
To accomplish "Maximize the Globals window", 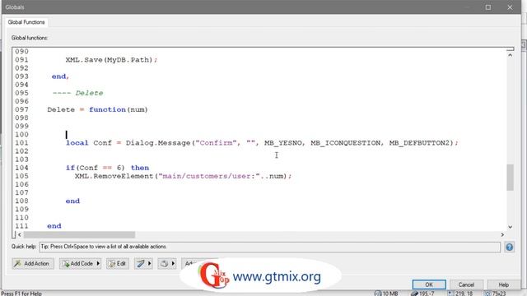I will 488,7.
